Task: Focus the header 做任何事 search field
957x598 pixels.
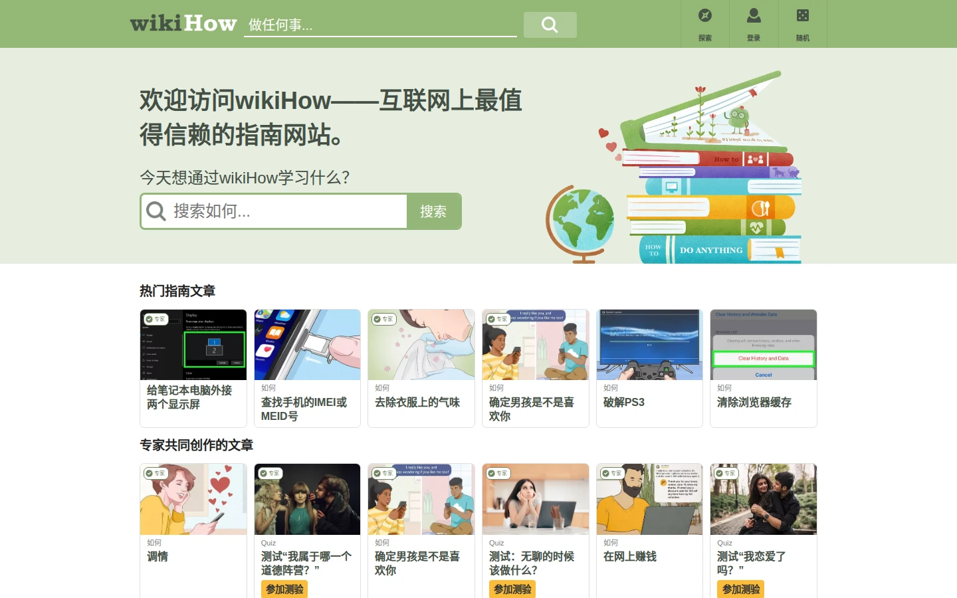Action: click(x=380, y=25)
